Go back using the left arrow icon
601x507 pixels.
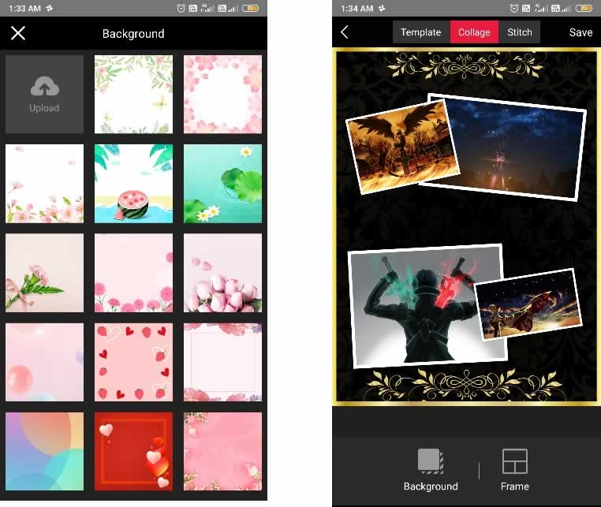[x=345, y=32]
